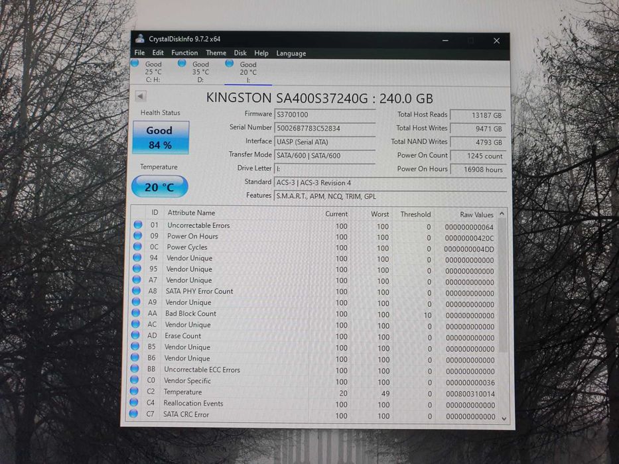
Task: Click the Standard field ACS-3 Revision 4
Action: point(390,183)
